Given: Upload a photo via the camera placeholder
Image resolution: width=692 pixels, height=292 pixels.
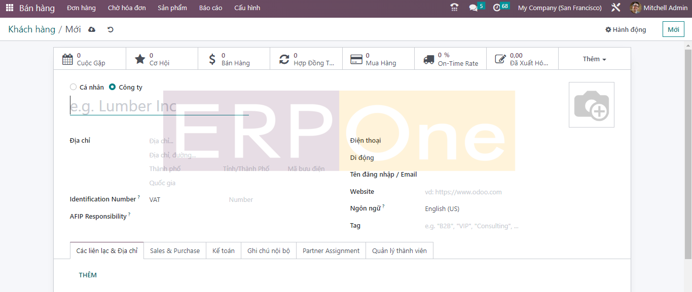Looking at the screenshot, I should click(x=591, y=105).
